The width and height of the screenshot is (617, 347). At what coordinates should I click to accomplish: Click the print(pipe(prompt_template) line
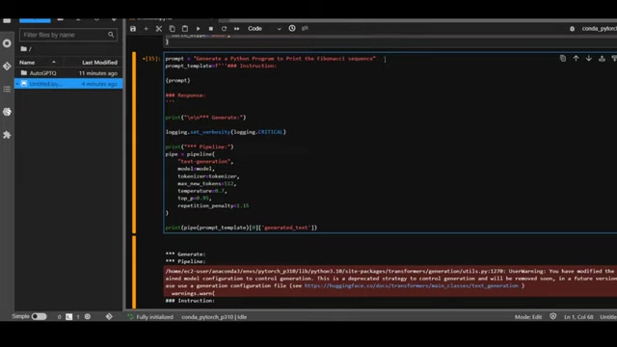pos(241,227)
